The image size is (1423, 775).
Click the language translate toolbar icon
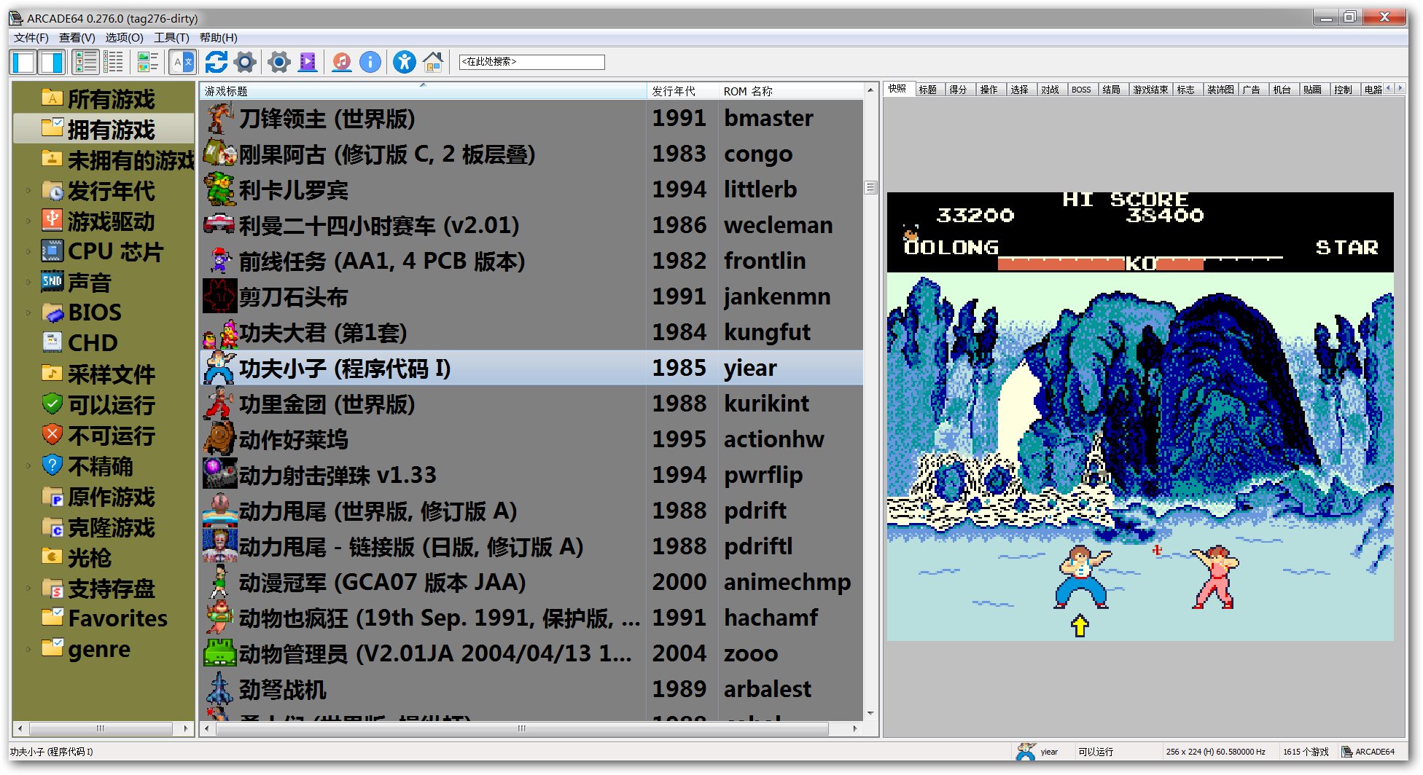click(182, 62)
